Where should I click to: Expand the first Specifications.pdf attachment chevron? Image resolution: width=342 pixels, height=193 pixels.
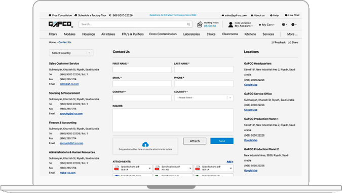tap(149, 168)
